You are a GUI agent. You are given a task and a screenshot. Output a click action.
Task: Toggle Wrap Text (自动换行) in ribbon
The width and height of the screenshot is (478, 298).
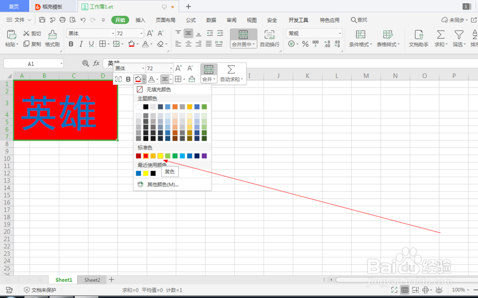(x=270, y=38)
